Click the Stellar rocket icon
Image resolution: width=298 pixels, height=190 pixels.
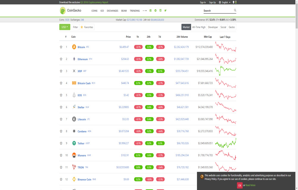click(x=74, y=107)
